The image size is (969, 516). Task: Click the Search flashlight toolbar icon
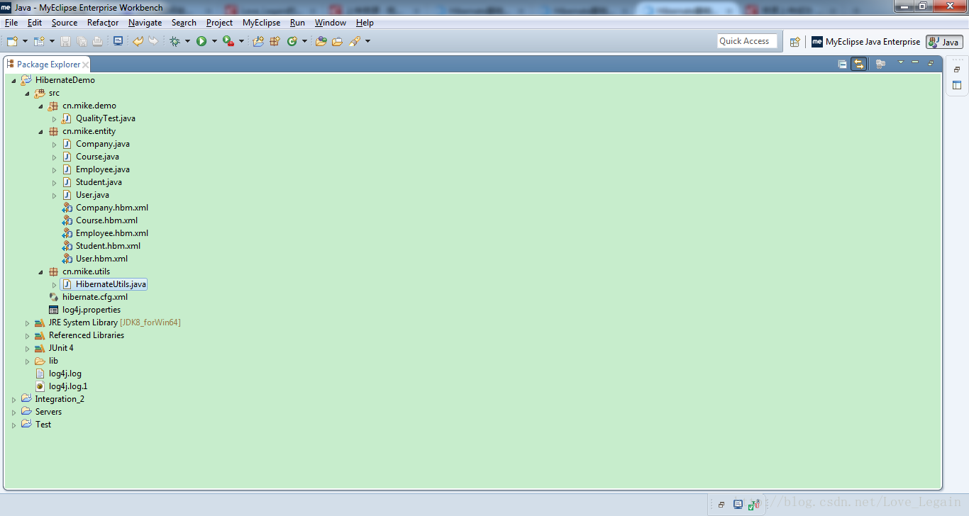click(355, 41)
